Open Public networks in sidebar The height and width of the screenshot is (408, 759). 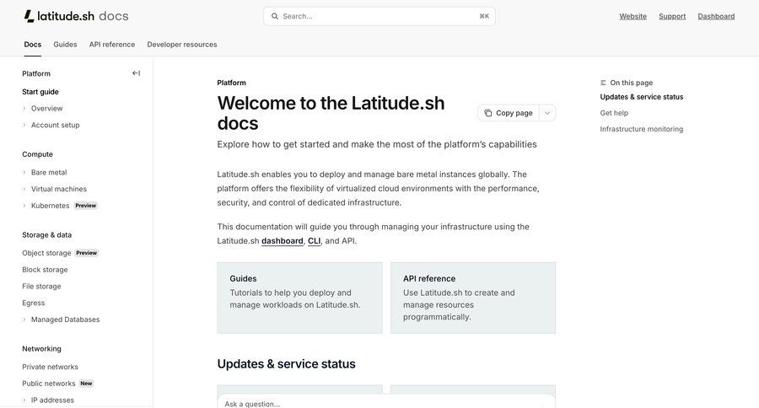(x=48, y=384)
